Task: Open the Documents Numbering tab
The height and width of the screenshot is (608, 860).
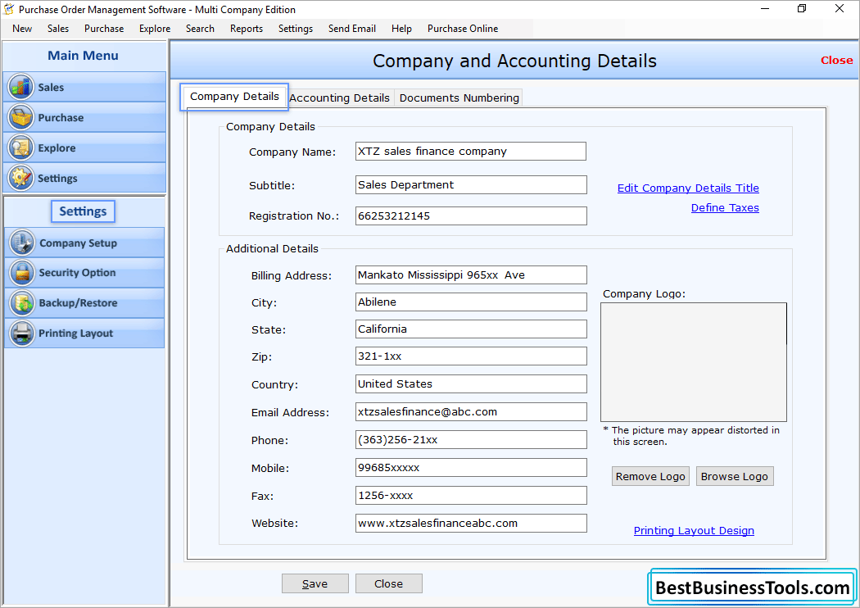Action: [459, 98]
